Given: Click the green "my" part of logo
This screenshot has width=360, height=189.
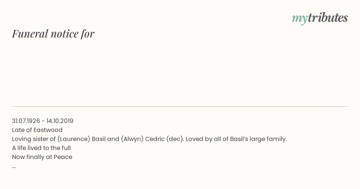Looking at the screenshot, I should click(300, 19).
